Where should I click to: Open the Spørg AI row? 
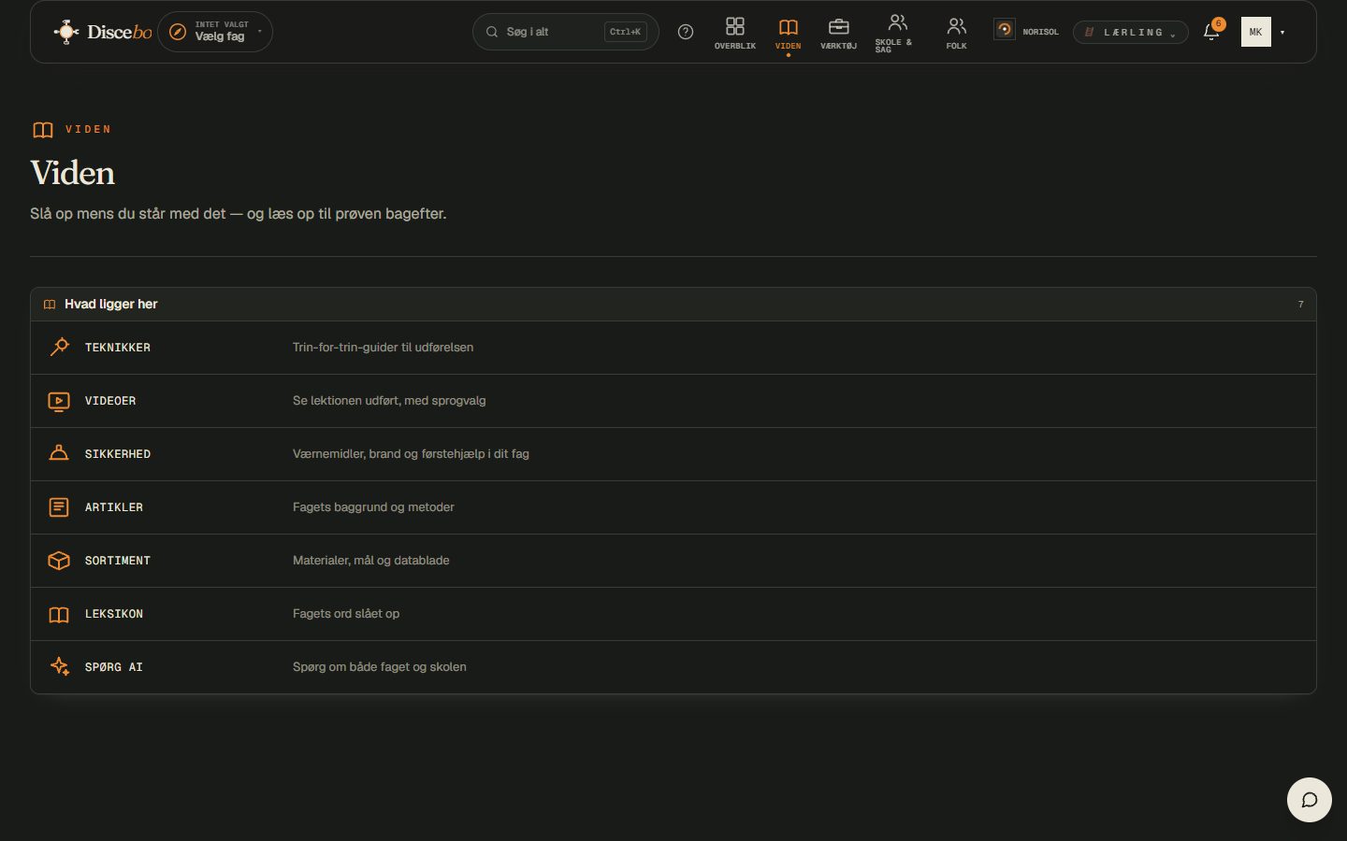[673, 667]
